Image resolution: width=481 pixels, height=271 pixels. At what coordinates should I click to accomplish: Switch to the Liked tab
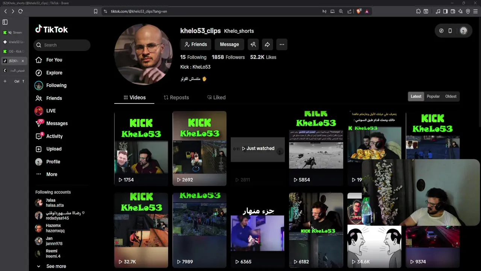coord(216,97)
